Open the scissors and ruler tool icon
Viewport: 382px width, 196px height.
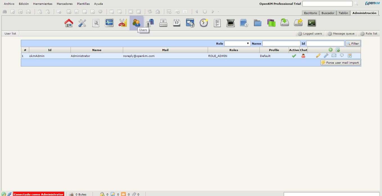[123, 23]
